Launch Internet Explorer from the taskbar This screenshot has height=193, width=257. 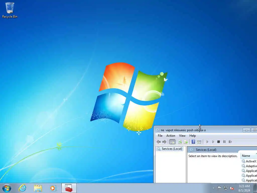(22, 188)
